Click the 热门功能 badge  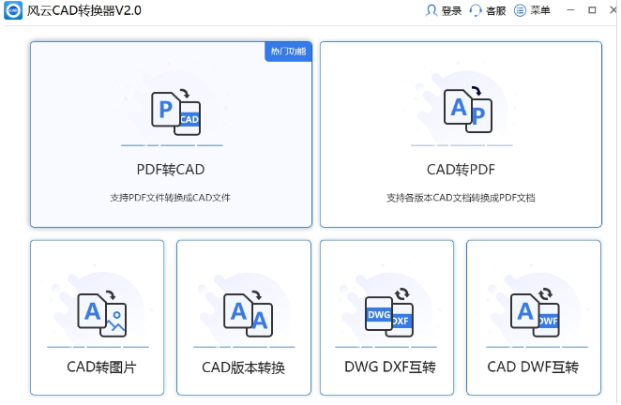point(288,52)
